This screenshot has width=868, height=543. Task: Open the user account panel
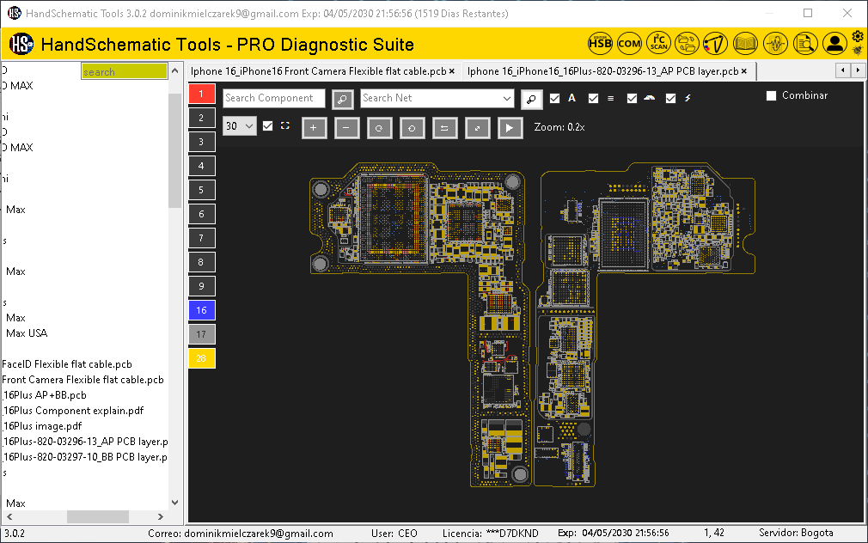tap(834, 42)
